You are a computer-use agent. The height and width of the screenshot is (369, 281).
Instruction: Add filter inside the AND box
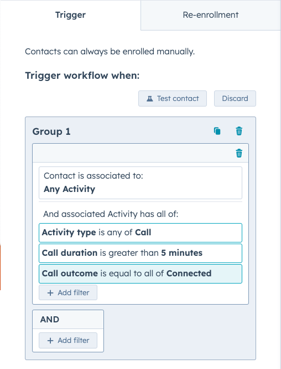(x=68, y=340)
